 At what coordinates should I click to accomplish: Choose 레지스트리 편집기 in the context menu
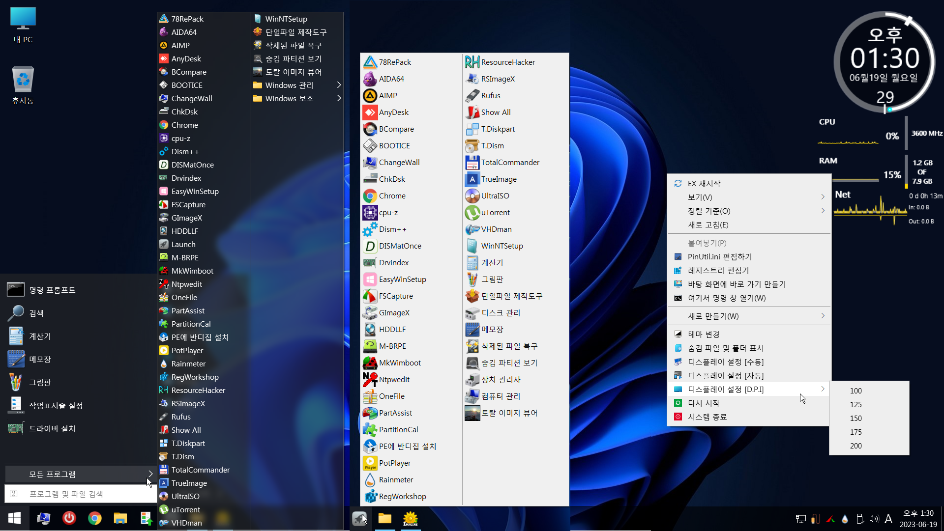pyautogui.click(x=749, y=270)
